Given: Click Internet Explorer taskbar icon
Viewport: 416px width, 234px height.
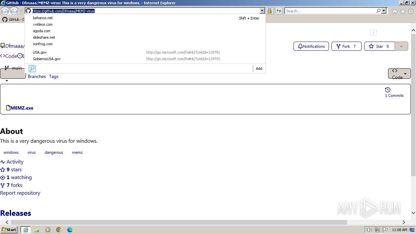Looking at the screenshot, I should tap(26, 230).
